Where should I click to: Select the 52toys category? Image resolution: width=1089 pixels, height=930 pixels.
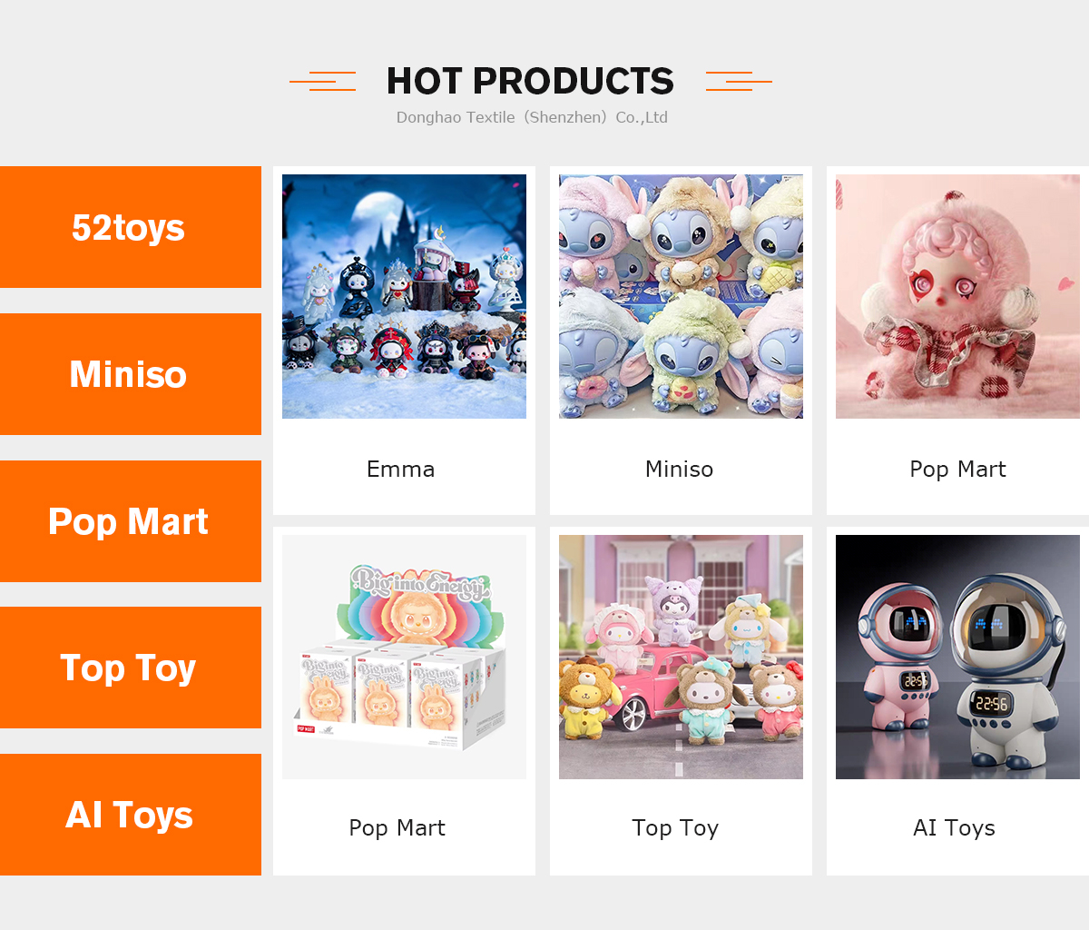tap(131, 227)
